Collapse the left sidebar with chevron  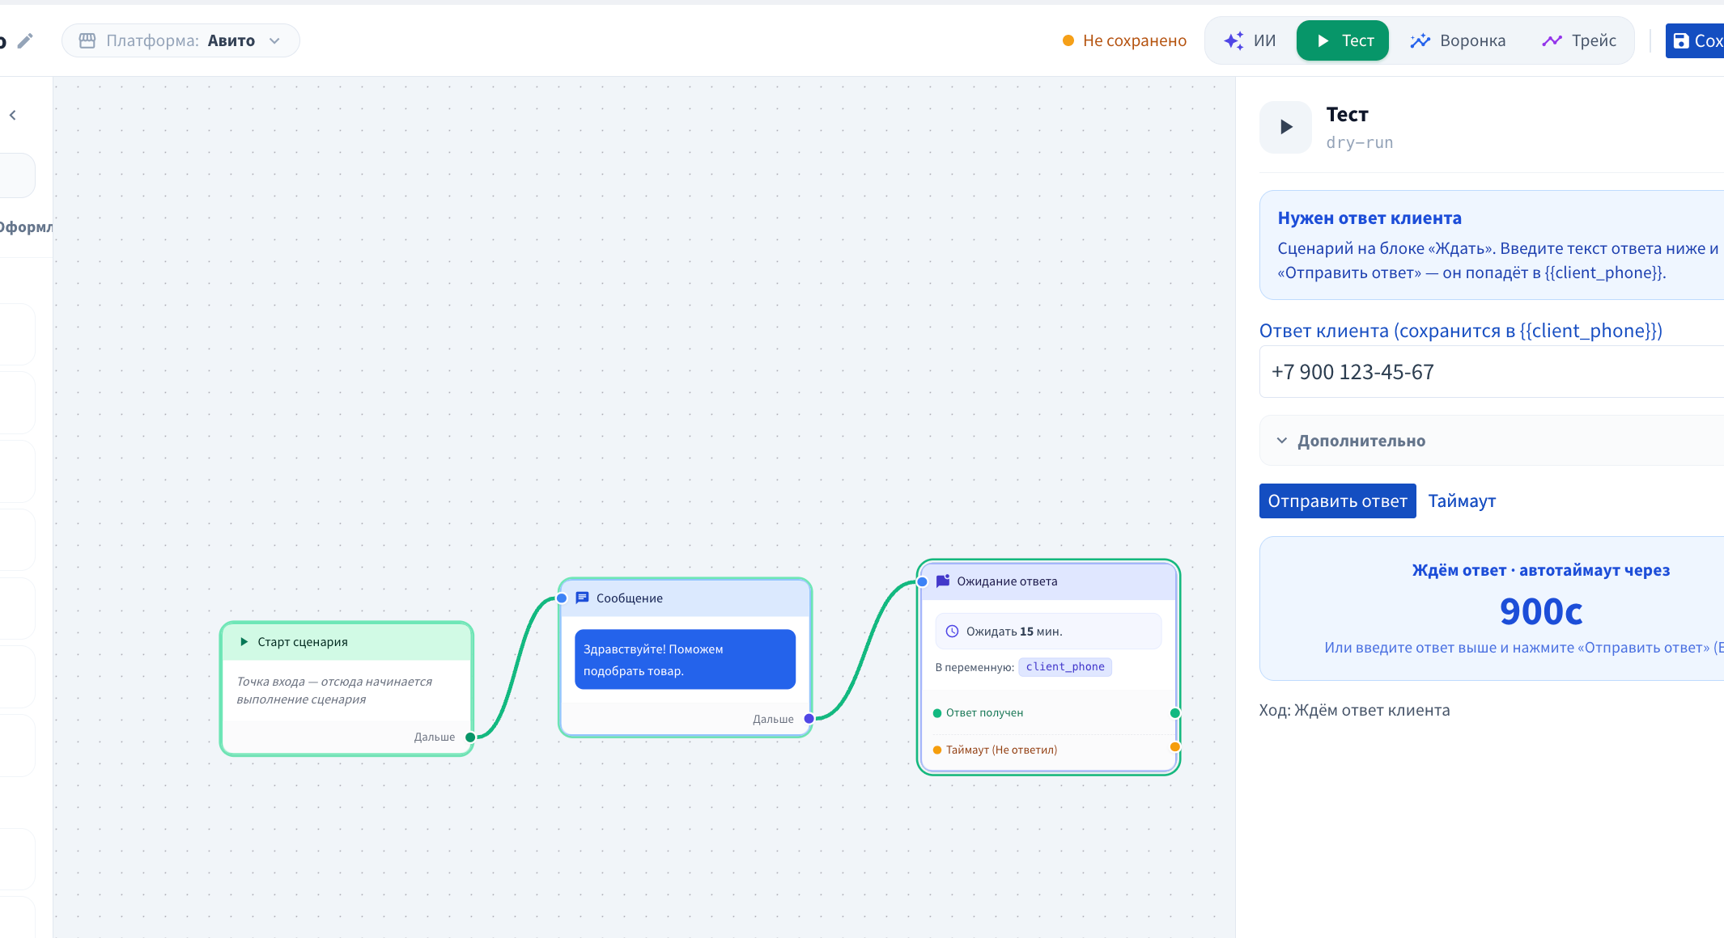(x=13, y=115)
